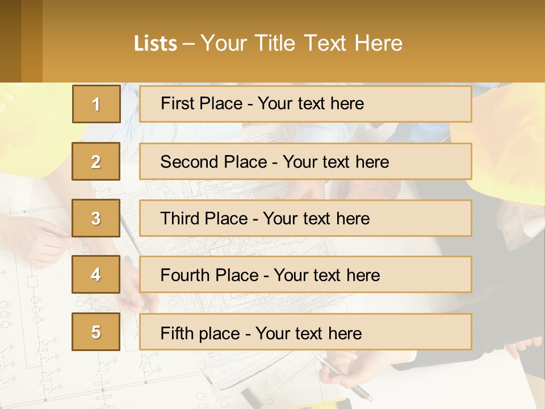Select the dark brown stripe at top-left corner
The width and height of the screenshot is (545, 409).
10,41
